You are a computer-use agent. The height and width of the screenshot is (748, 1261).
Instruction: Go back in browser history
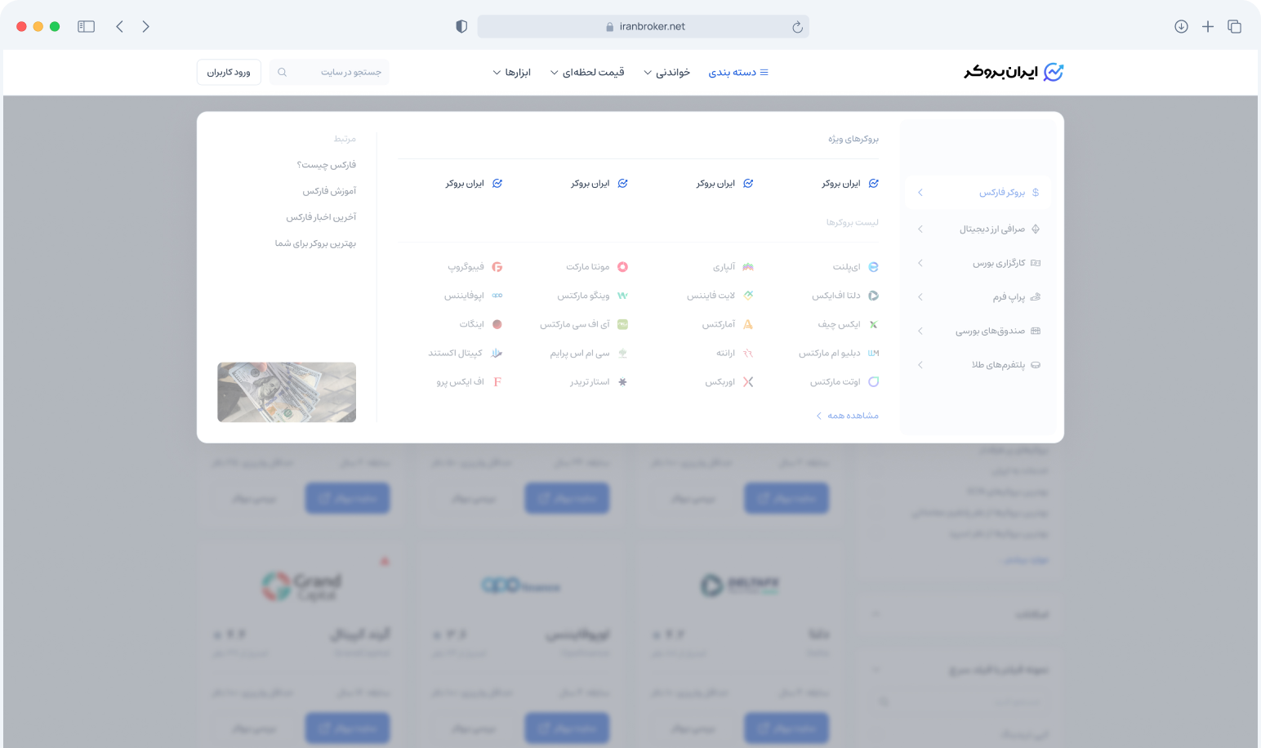coord(120,26)
